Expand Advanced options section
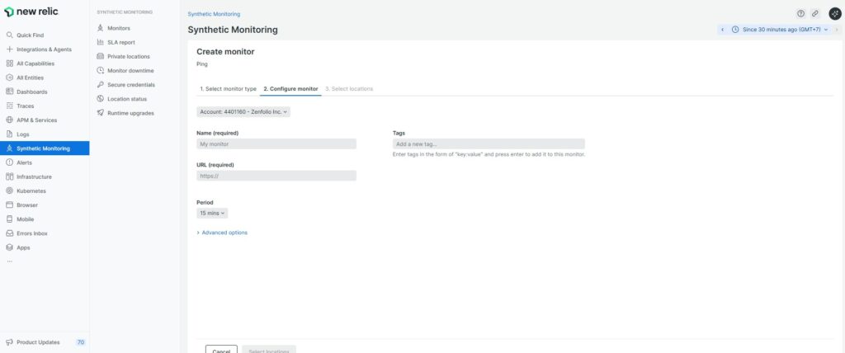Screen dimensions: 845x353 (x=222, y=233)
